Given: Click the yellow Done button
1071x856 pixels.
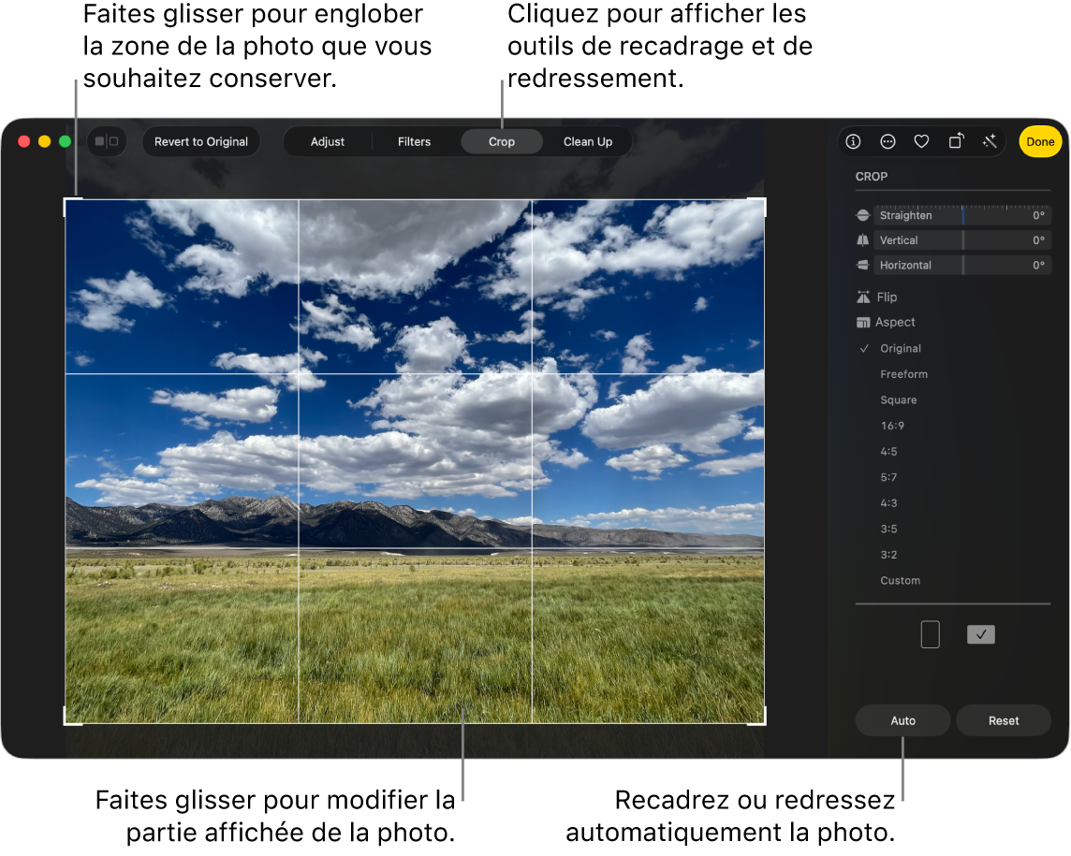Looking at the screenshot, I should click(1040, 141).
